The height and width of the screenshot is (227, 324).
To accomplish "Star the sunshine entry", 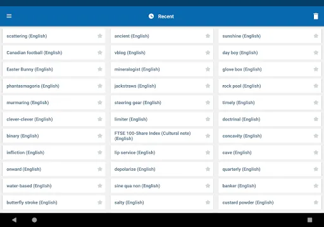I will (x=316, y=36).
